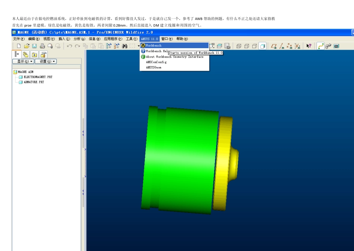Save the model with the floppy disk icon

coord(34,46)
